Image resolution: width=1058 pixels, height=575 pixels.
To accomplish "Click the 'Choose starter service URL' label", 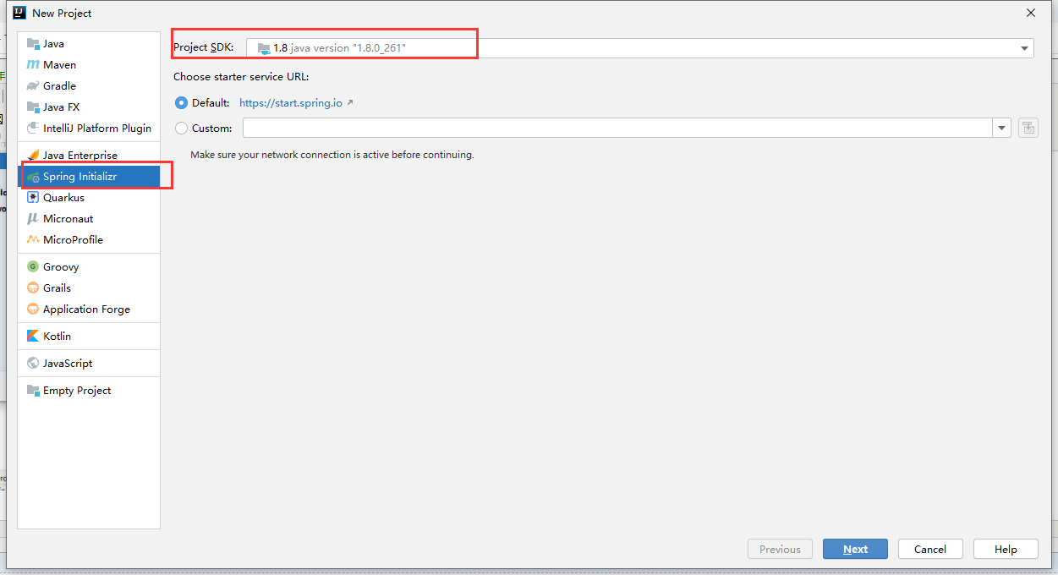I will (x=241, y=77).
